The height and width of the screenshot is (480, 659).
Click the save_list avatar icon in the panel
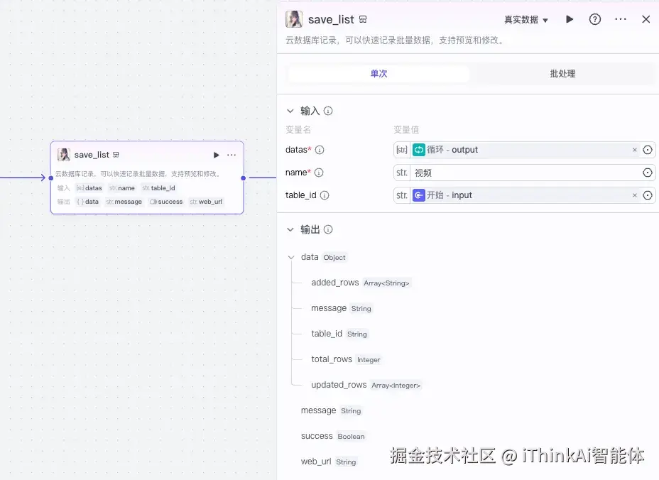coord(293,19)
